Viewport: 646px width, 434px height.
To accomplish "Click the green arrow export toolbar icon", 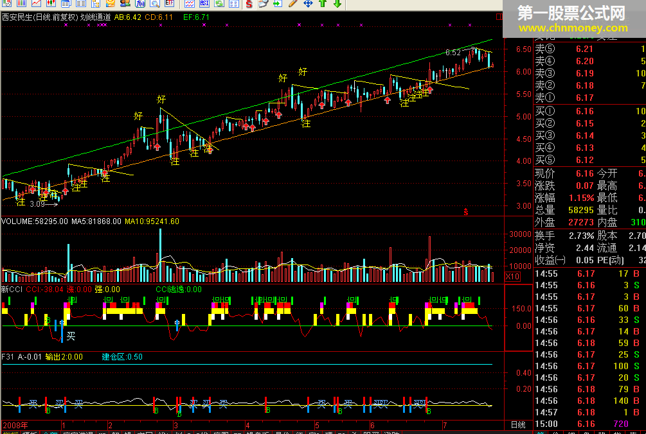I will pos(278,4).
